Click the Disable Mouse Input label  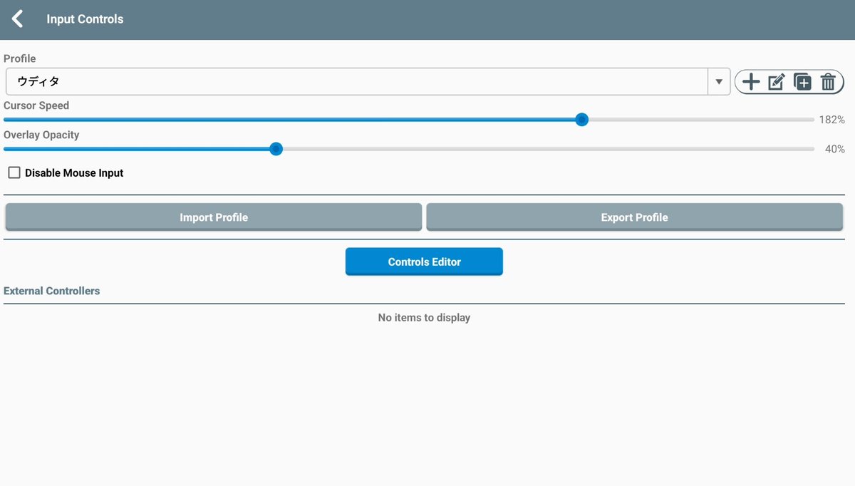pyautogui.click(x=74, y=172)
